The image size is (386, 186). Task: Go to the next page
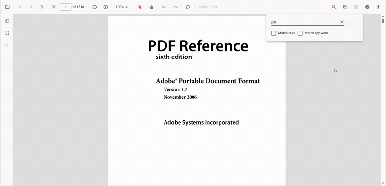(x=42, y=7)
